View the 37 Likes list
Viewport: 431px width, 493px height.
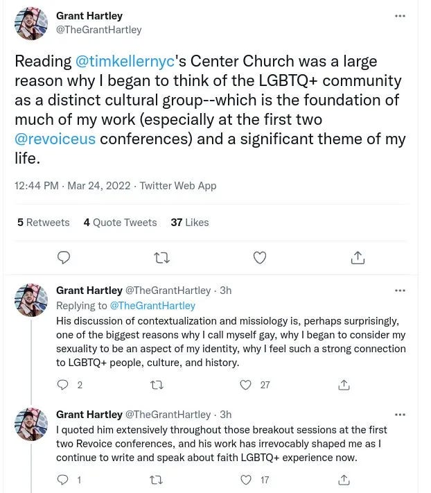coord(190,223)
